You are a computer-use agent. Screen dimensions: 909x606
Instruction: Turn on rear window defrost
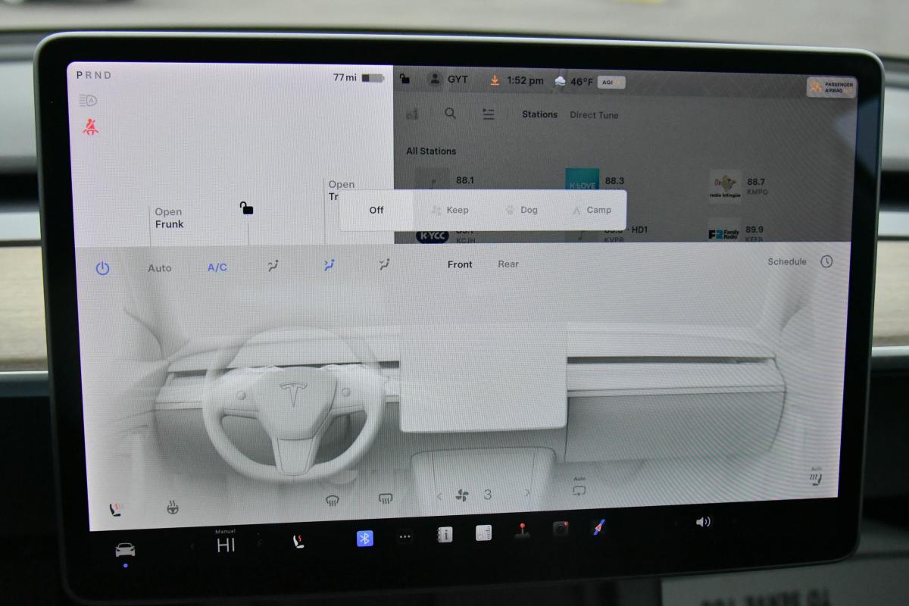tap(385, 498)
